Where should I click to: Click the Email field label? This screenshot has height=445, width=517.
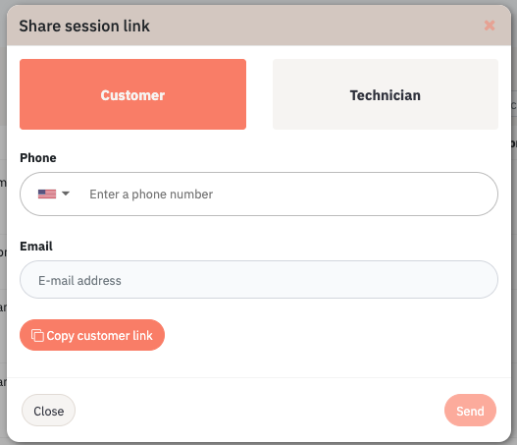(36, 247)
